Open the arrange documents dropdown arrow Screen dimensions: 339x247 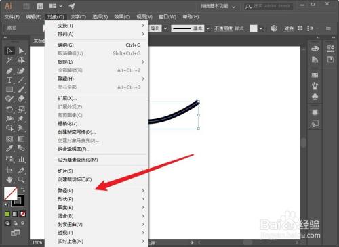point(61,6)
